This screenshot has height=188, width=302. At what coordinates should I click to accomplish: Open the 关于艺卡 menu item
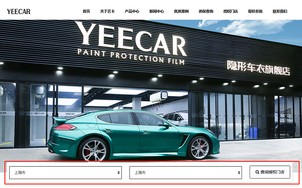107,11
